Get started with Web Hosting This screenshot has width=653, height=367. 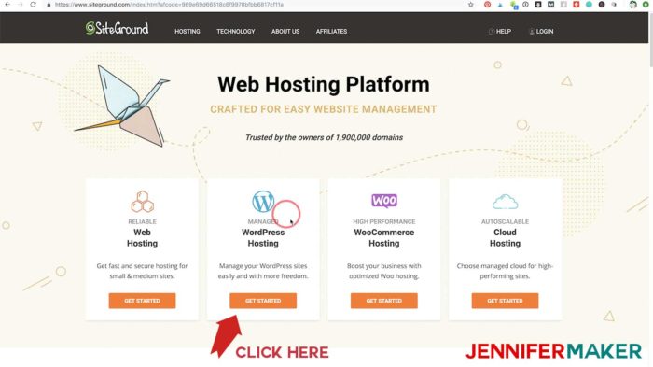point(142,301)
